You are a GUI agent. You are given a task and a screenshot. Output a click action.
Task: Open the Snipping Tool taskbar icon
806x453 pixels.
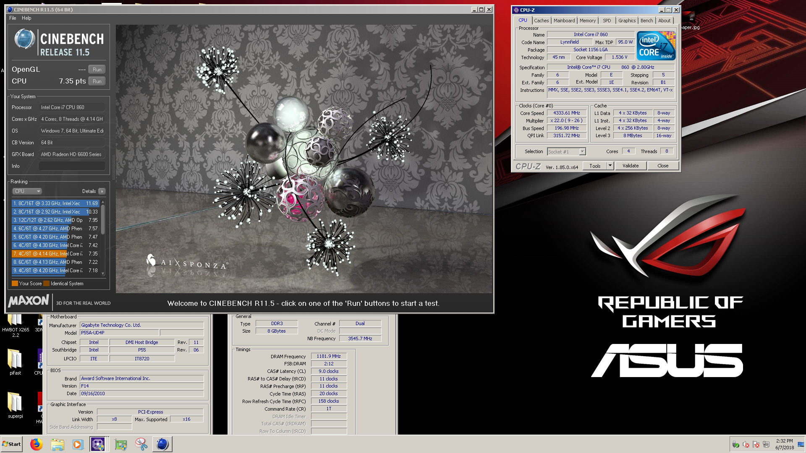(x=141, y=444)
